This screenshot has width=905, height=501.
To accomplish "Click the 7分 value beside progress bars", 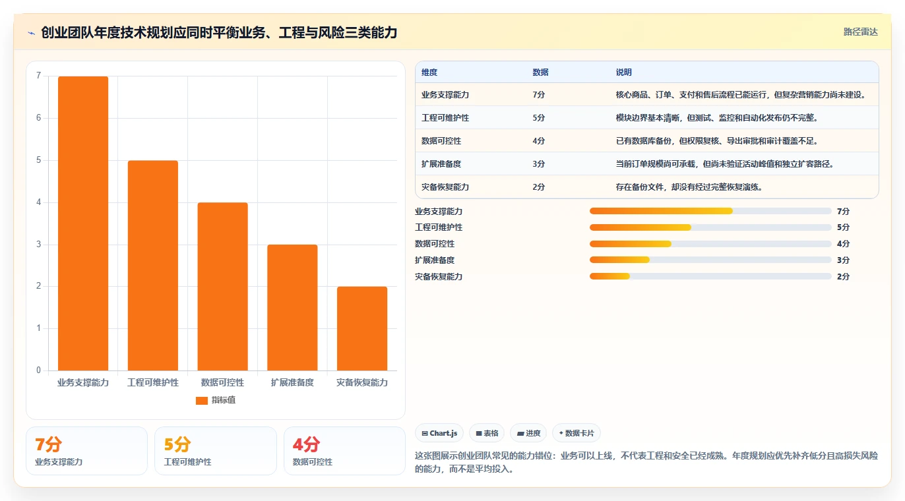I will 843,211.
